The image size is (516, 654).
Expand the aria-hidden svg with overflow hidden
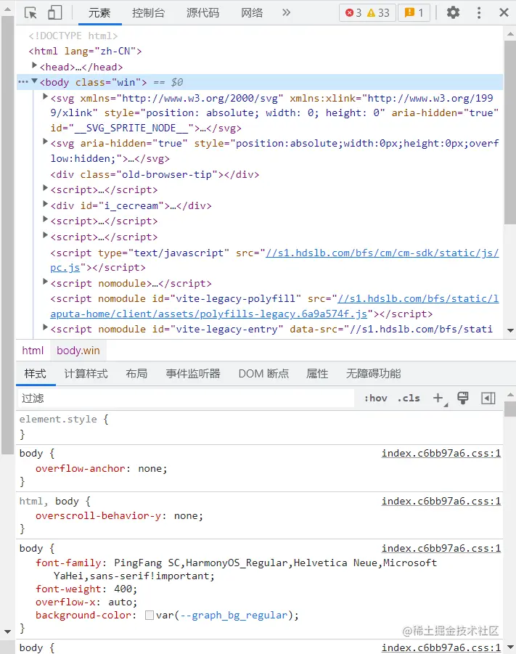tap(46, 142)
